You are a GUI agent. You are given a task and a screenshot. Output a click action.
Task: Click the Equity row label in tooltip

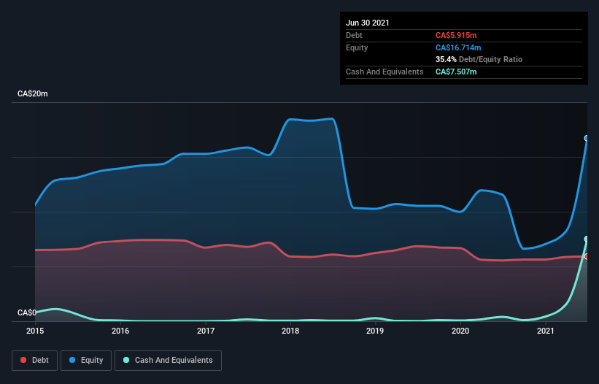coord(357,47)
